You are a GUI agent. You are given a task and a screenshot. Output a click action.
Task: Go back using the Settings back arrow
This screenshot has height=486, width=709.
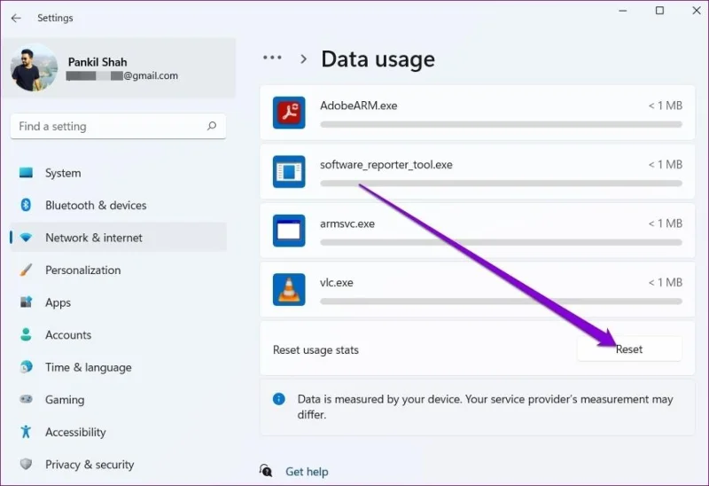coord(16,18)
